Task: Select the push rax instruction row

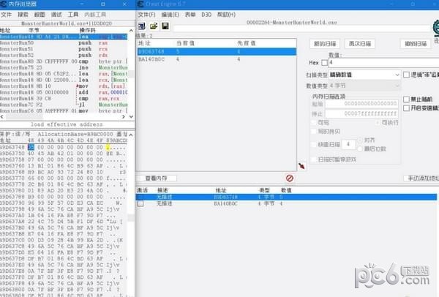Action: click(64, 43)
